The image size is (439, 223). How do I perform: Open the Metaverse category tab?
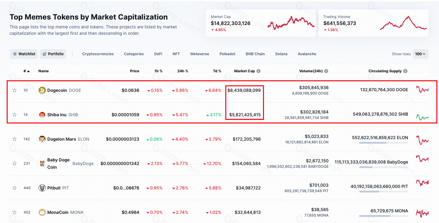click(x=199, y=54)
